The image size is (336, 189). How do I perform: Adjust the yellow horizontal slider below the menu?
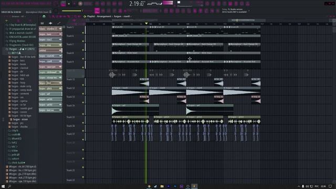pyautogui.click(x=71, y=10)
